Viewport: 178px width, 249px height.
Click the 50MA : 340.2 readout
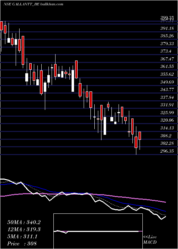24,222
